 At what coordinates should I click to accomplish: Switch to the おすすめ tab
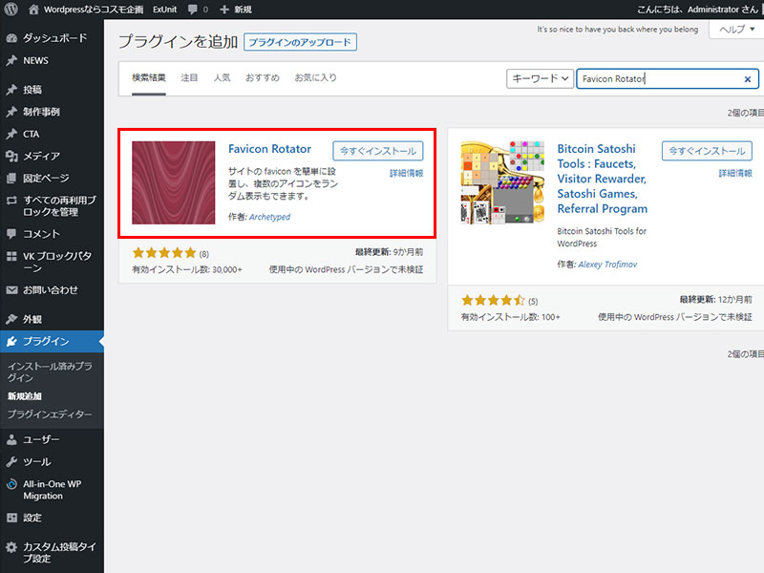tap(261, 77)
